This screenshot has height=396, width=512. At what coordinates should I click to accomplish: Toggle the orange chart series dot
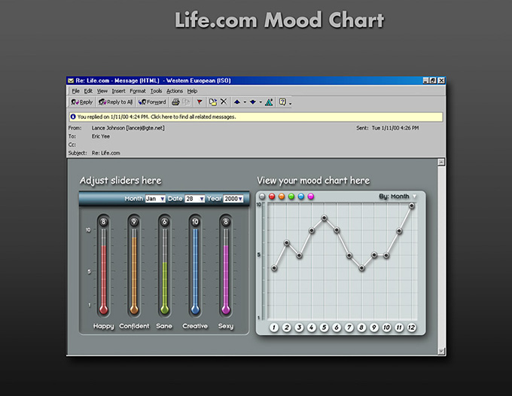click(282, 196)
